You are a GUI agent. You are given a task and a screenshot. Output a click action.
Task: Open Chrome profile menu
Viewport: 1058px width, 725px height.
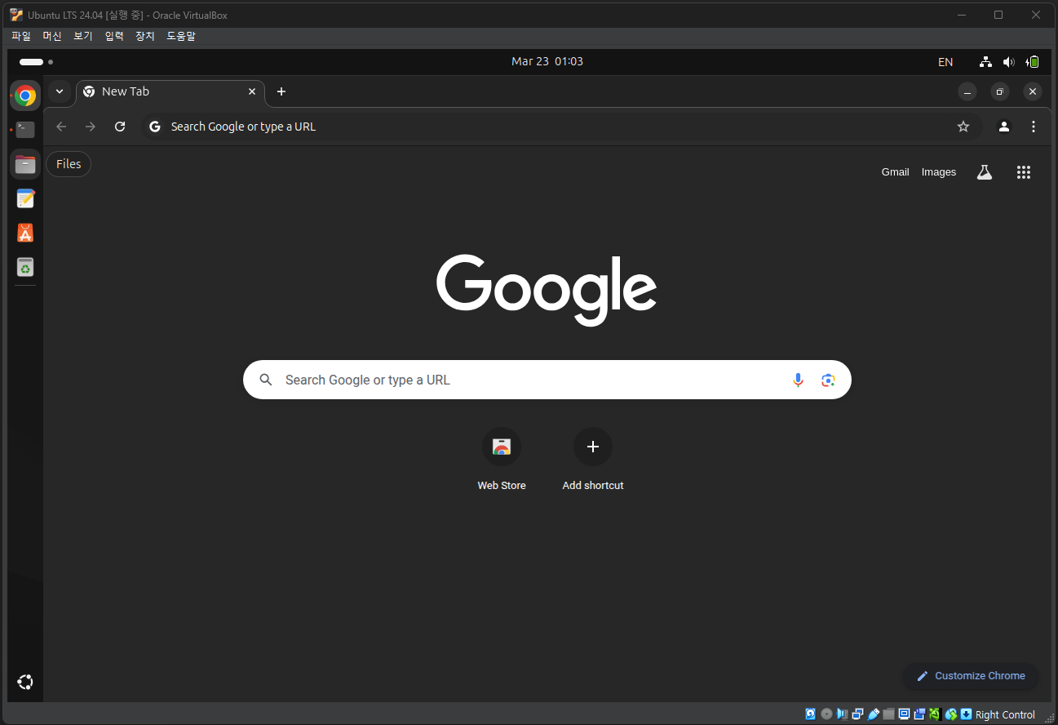(x=1004, y=127)
